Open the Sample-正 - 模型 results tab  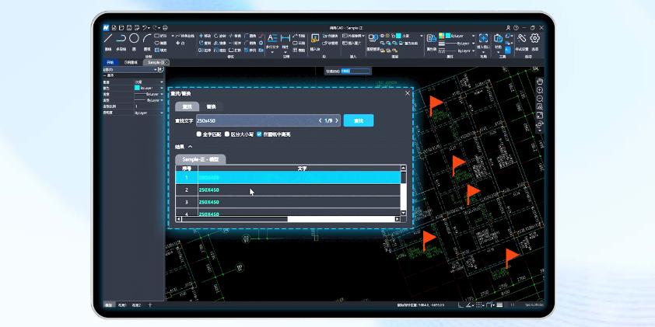tap(200, 158)
